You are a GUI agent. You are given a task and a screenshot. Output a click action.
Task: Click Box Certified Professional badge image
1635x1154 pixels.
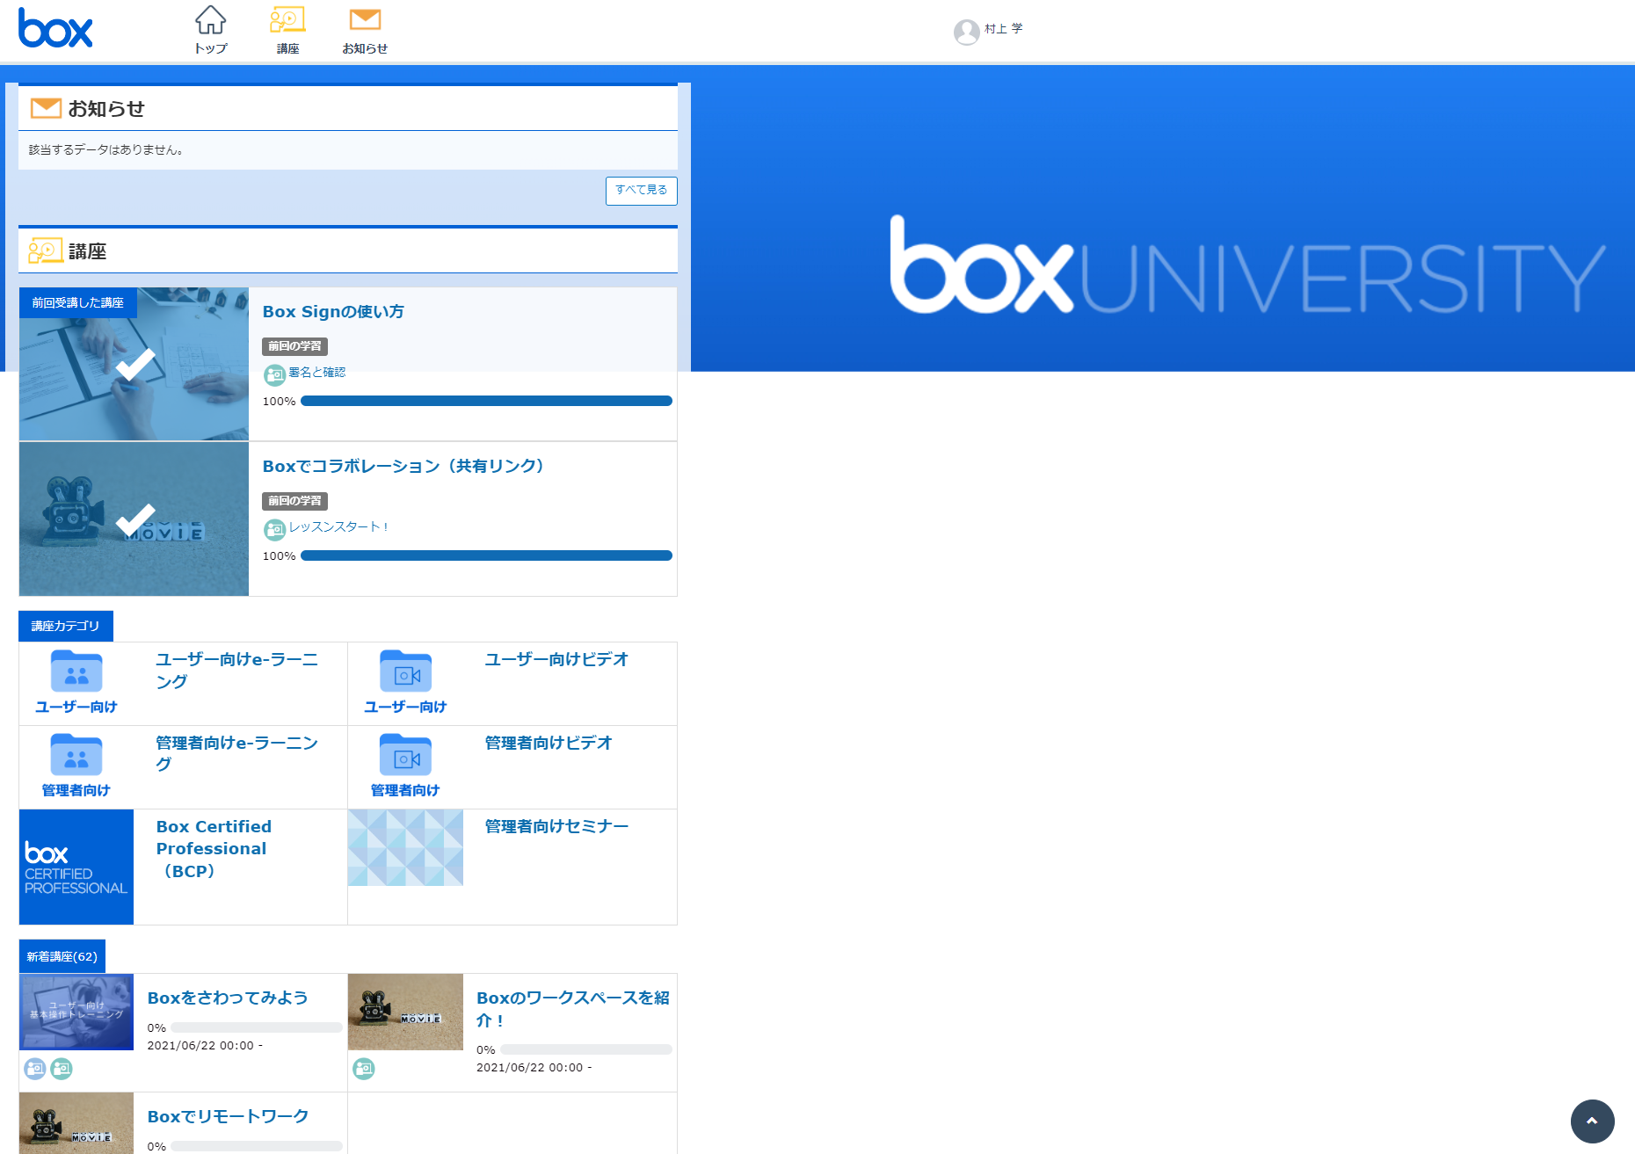pos(76,867)
